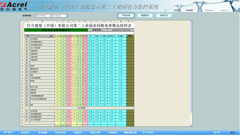This screenshot has height=136, width=240.
Task: Open the 电参量报表 menu item
Action: (x=60, y=132)
